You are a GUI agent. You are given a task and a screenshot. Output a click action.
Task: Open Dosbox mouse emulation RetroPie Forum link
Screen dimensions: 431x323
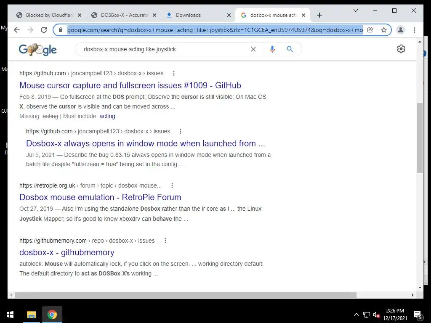coord(100,197)
